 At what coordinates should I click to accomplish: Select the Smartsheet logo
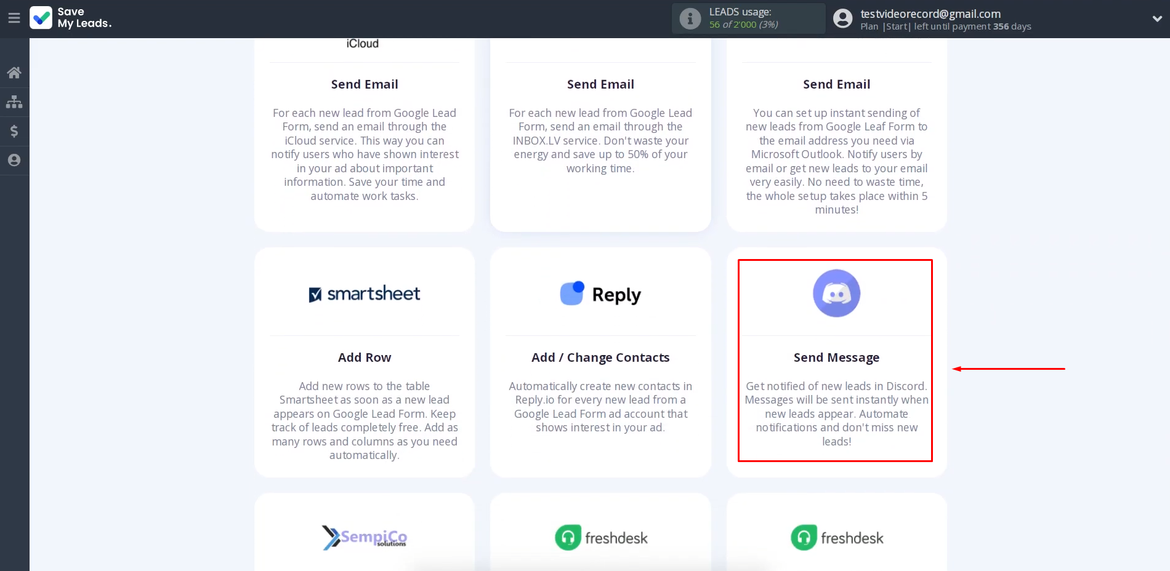365,294
